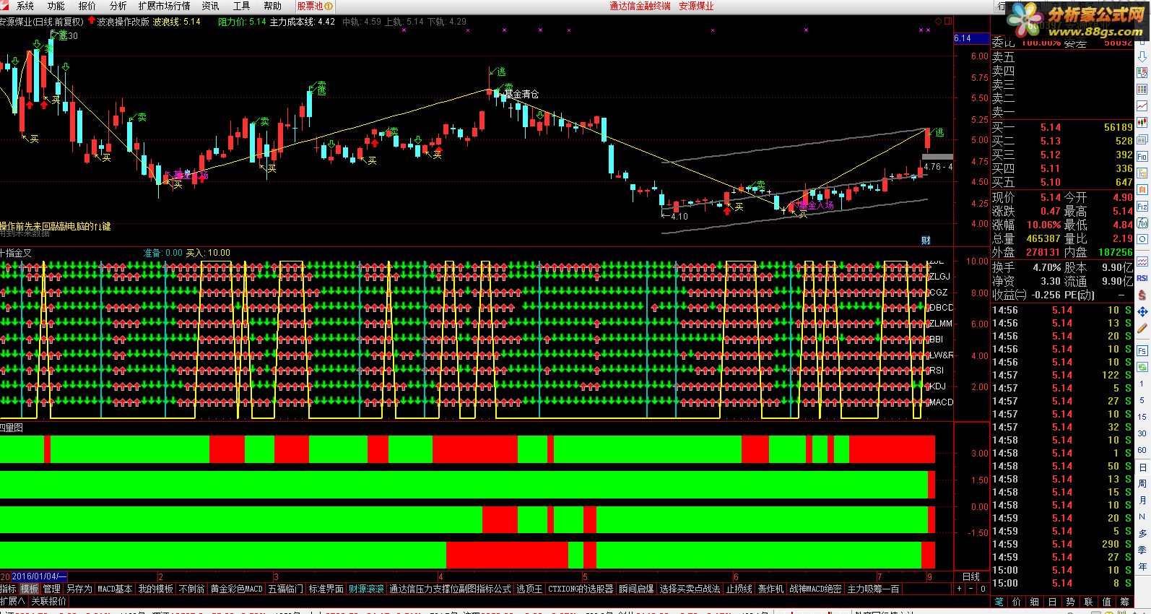This screenshot has width=1151, height=614.
Task: Select the N custom period button
Action: [1142, 516]
